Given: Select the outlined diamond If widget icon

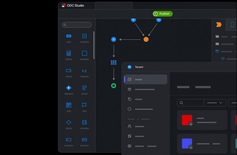Looking at the screenshot, I should coord(68,122).
